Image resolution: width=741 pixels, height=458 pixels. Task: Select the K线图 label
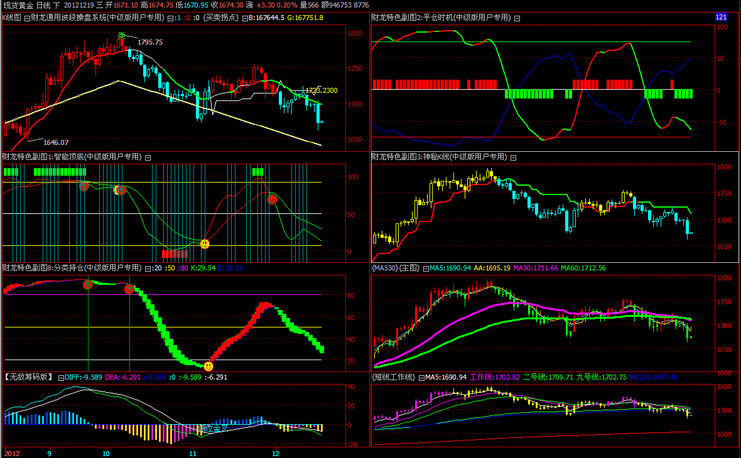(12, 18)
